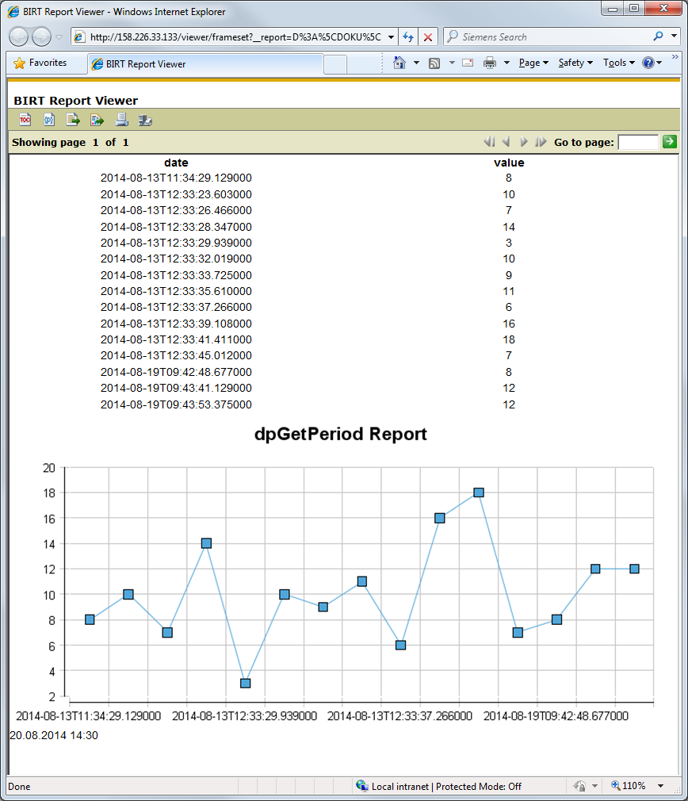
Task: Stop page loading with red X
Action: coord(428,37)
